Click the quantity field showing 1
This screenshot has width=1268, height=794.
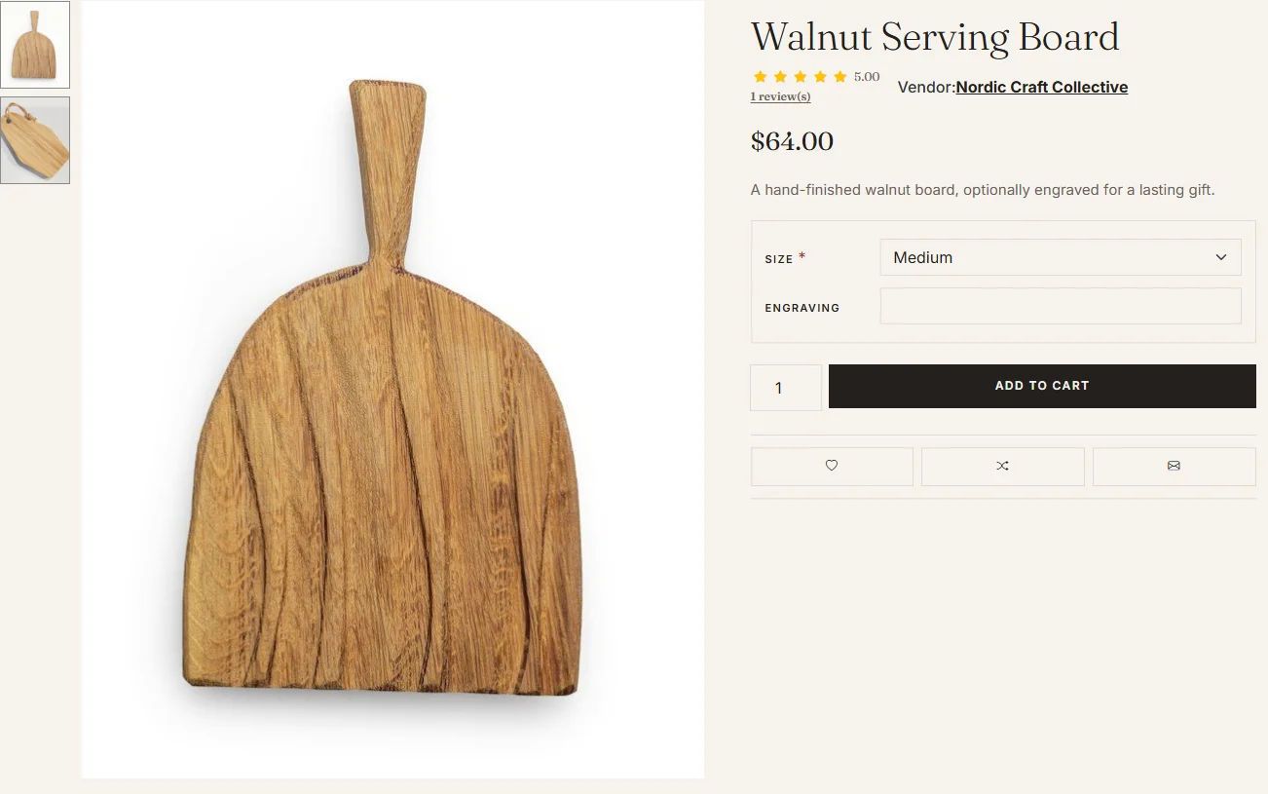[786, 388]
